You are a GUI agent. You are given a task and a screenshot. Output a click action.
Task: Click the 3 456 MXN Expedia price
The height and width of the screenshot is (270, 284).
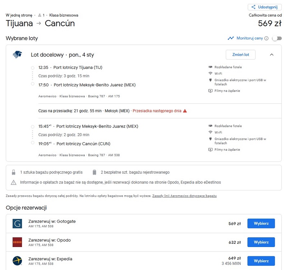(231, 264)
